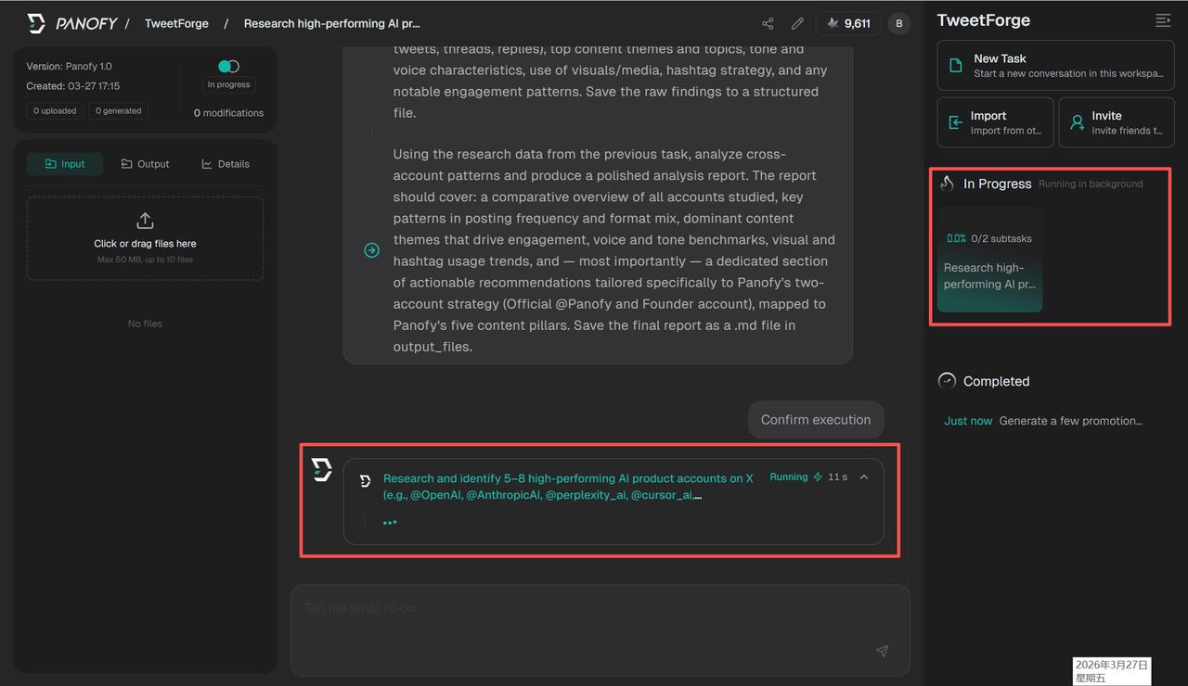Click the Panofy logo in header
Screen dimensions: 1188x686
(72, 23)
